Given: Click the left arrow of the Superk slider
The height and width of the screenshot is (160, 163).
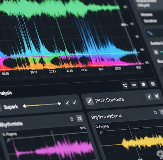Looking at the screenshot, I should tap(24, 106).
